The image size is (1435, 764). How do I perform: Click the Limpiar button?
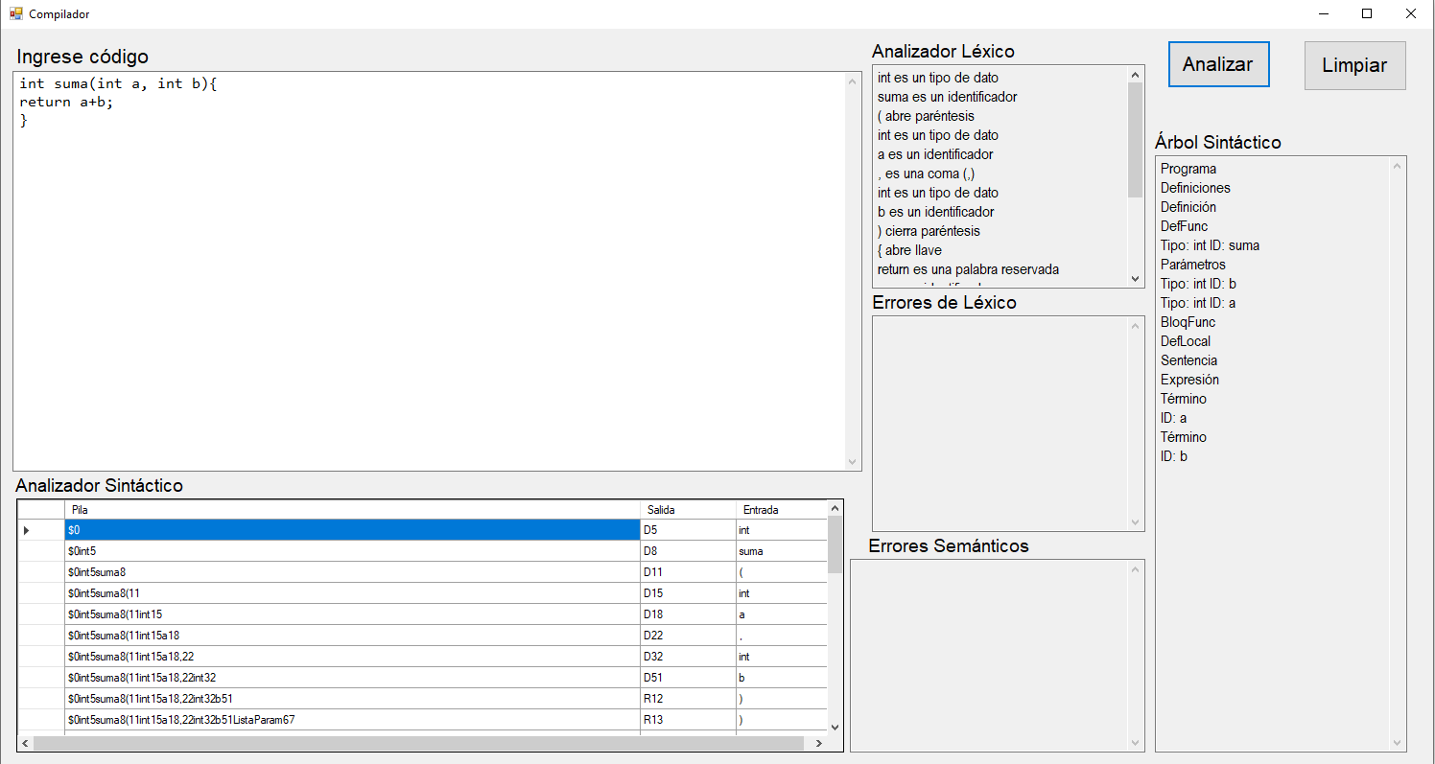(1354, 64)
